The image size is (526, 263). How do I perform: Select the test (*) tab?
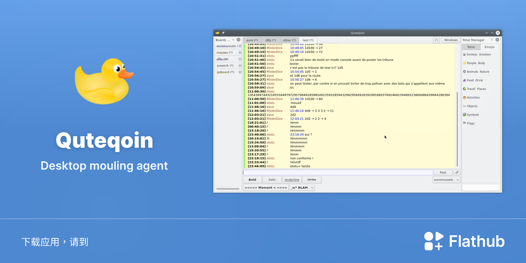tap(308, 40)
